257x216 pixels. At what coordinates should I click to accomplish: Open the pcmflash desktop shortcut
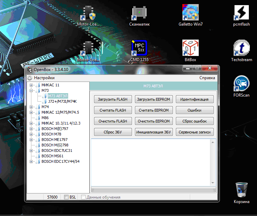tap(242, 14)
